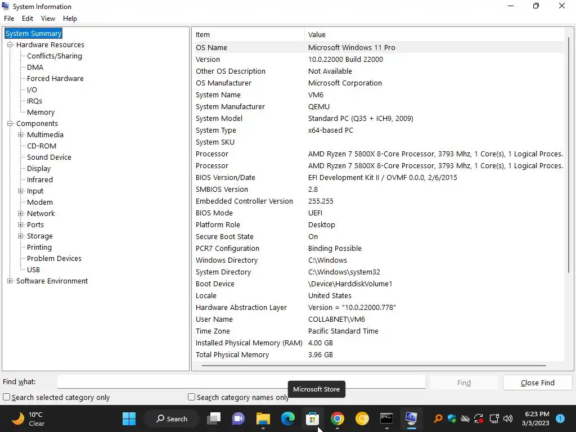Click the sync update tray icon
The height and width of the screenshot is (432, 576).
tap(479, 418)
